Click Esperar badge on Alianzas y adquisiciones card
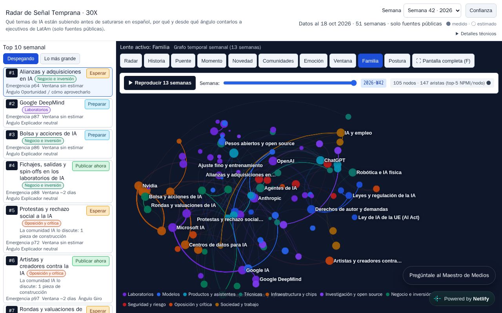The height and width of the screenshot is (313, 502). click(x=98, y=73)
